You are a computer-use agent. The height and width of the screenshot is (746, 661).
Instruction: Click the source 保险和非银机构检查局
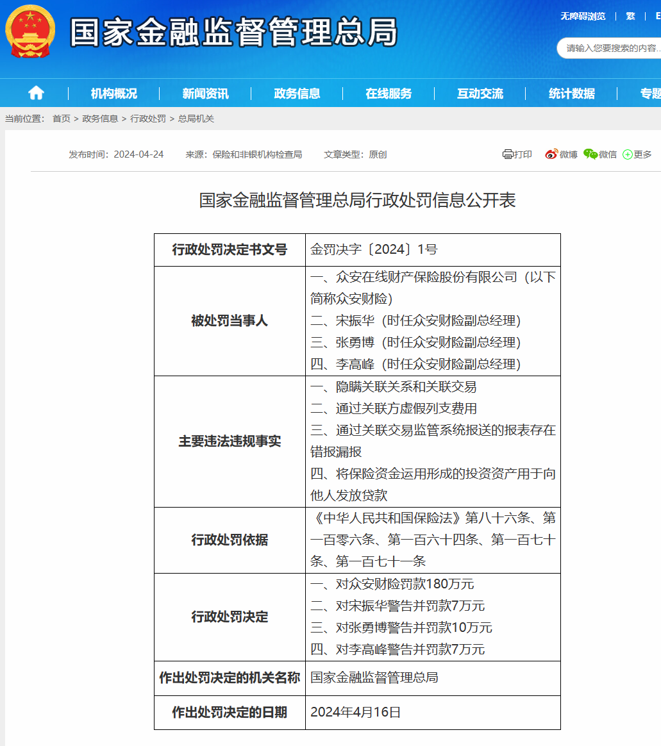pos(257,154)
